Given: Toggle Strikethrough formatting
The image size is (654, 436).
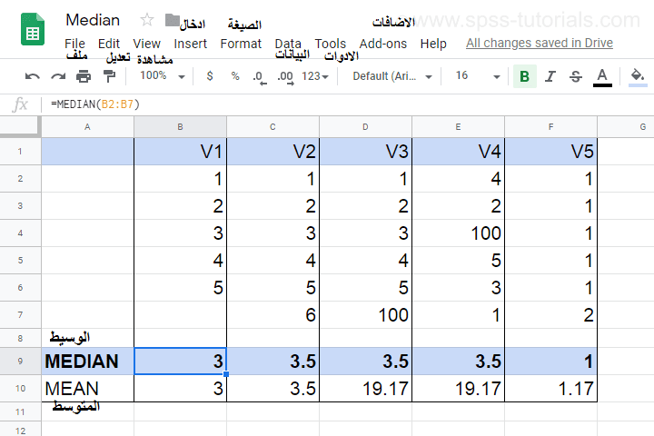Looking at the screenshot, I should (x=575, y=76).
